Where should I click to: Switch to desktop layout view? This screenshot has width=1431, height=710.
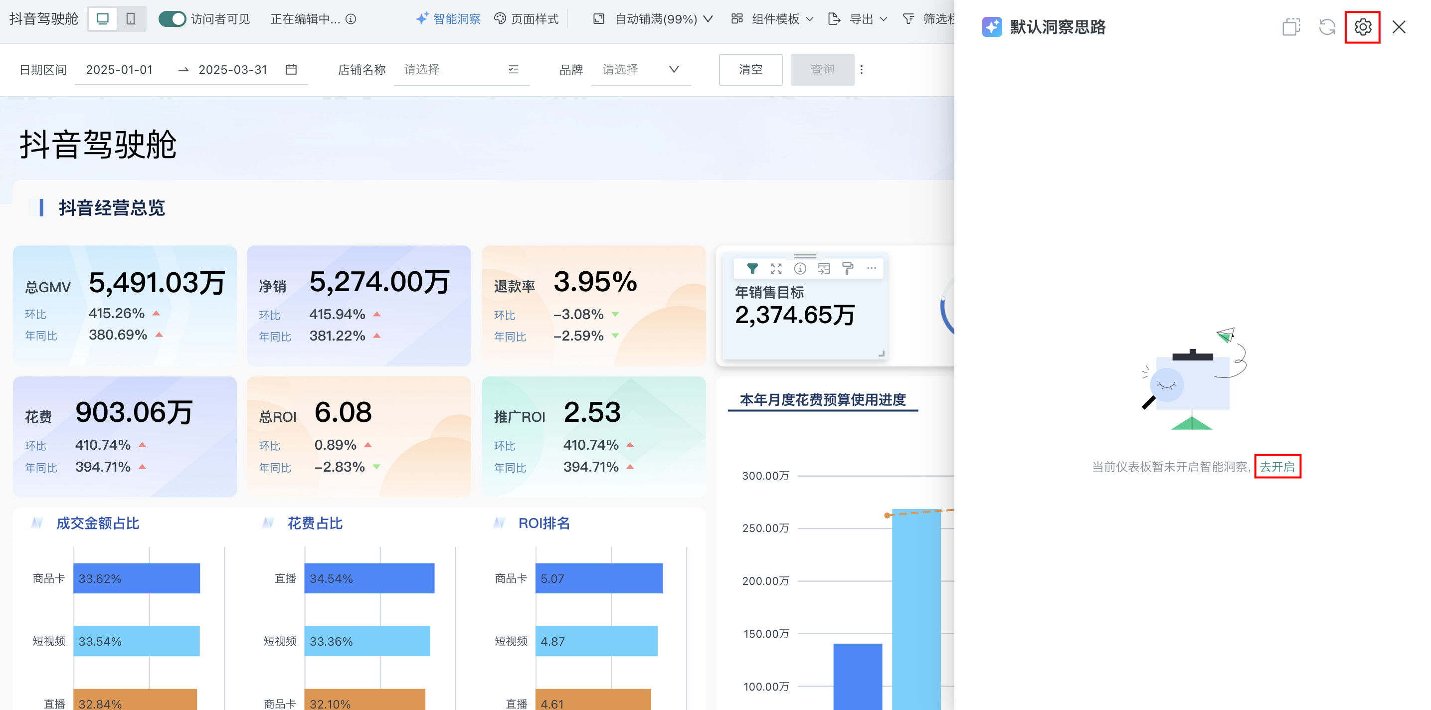(x=103, y=19)
